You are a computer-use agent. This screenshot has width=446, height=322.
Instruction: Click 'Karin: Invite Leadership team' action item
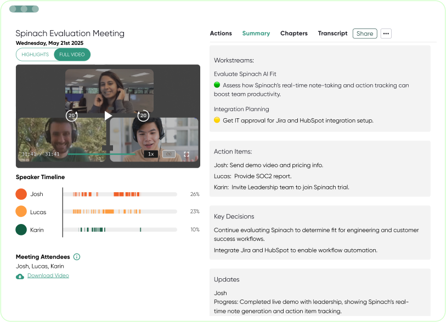(x=281, y=187)
